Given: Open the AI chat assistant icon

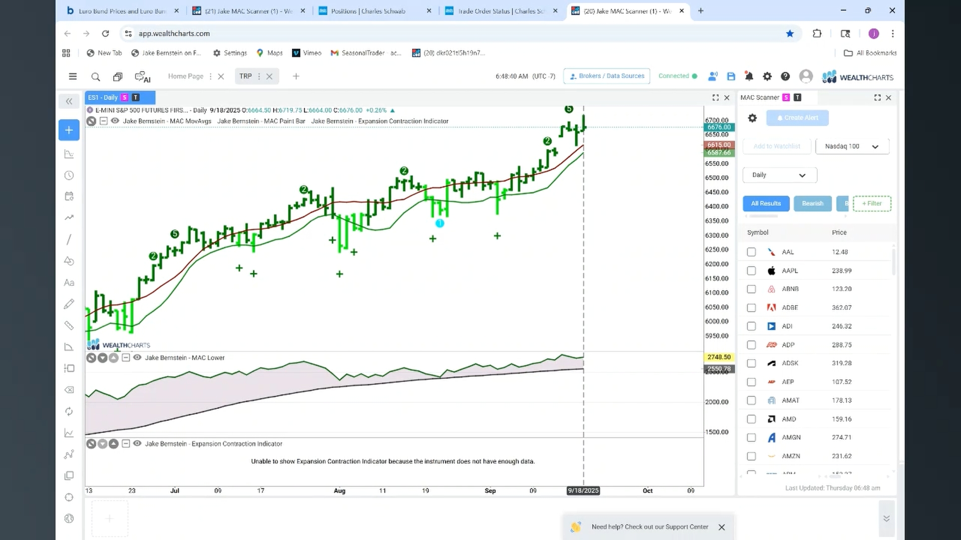Looking at the screenshot, I should pos(143,76).
